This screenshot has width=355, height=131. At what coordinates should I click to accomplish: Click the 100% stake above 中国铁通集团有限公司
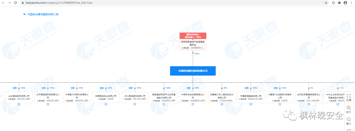pyautogui.click(x=255, y=88)
